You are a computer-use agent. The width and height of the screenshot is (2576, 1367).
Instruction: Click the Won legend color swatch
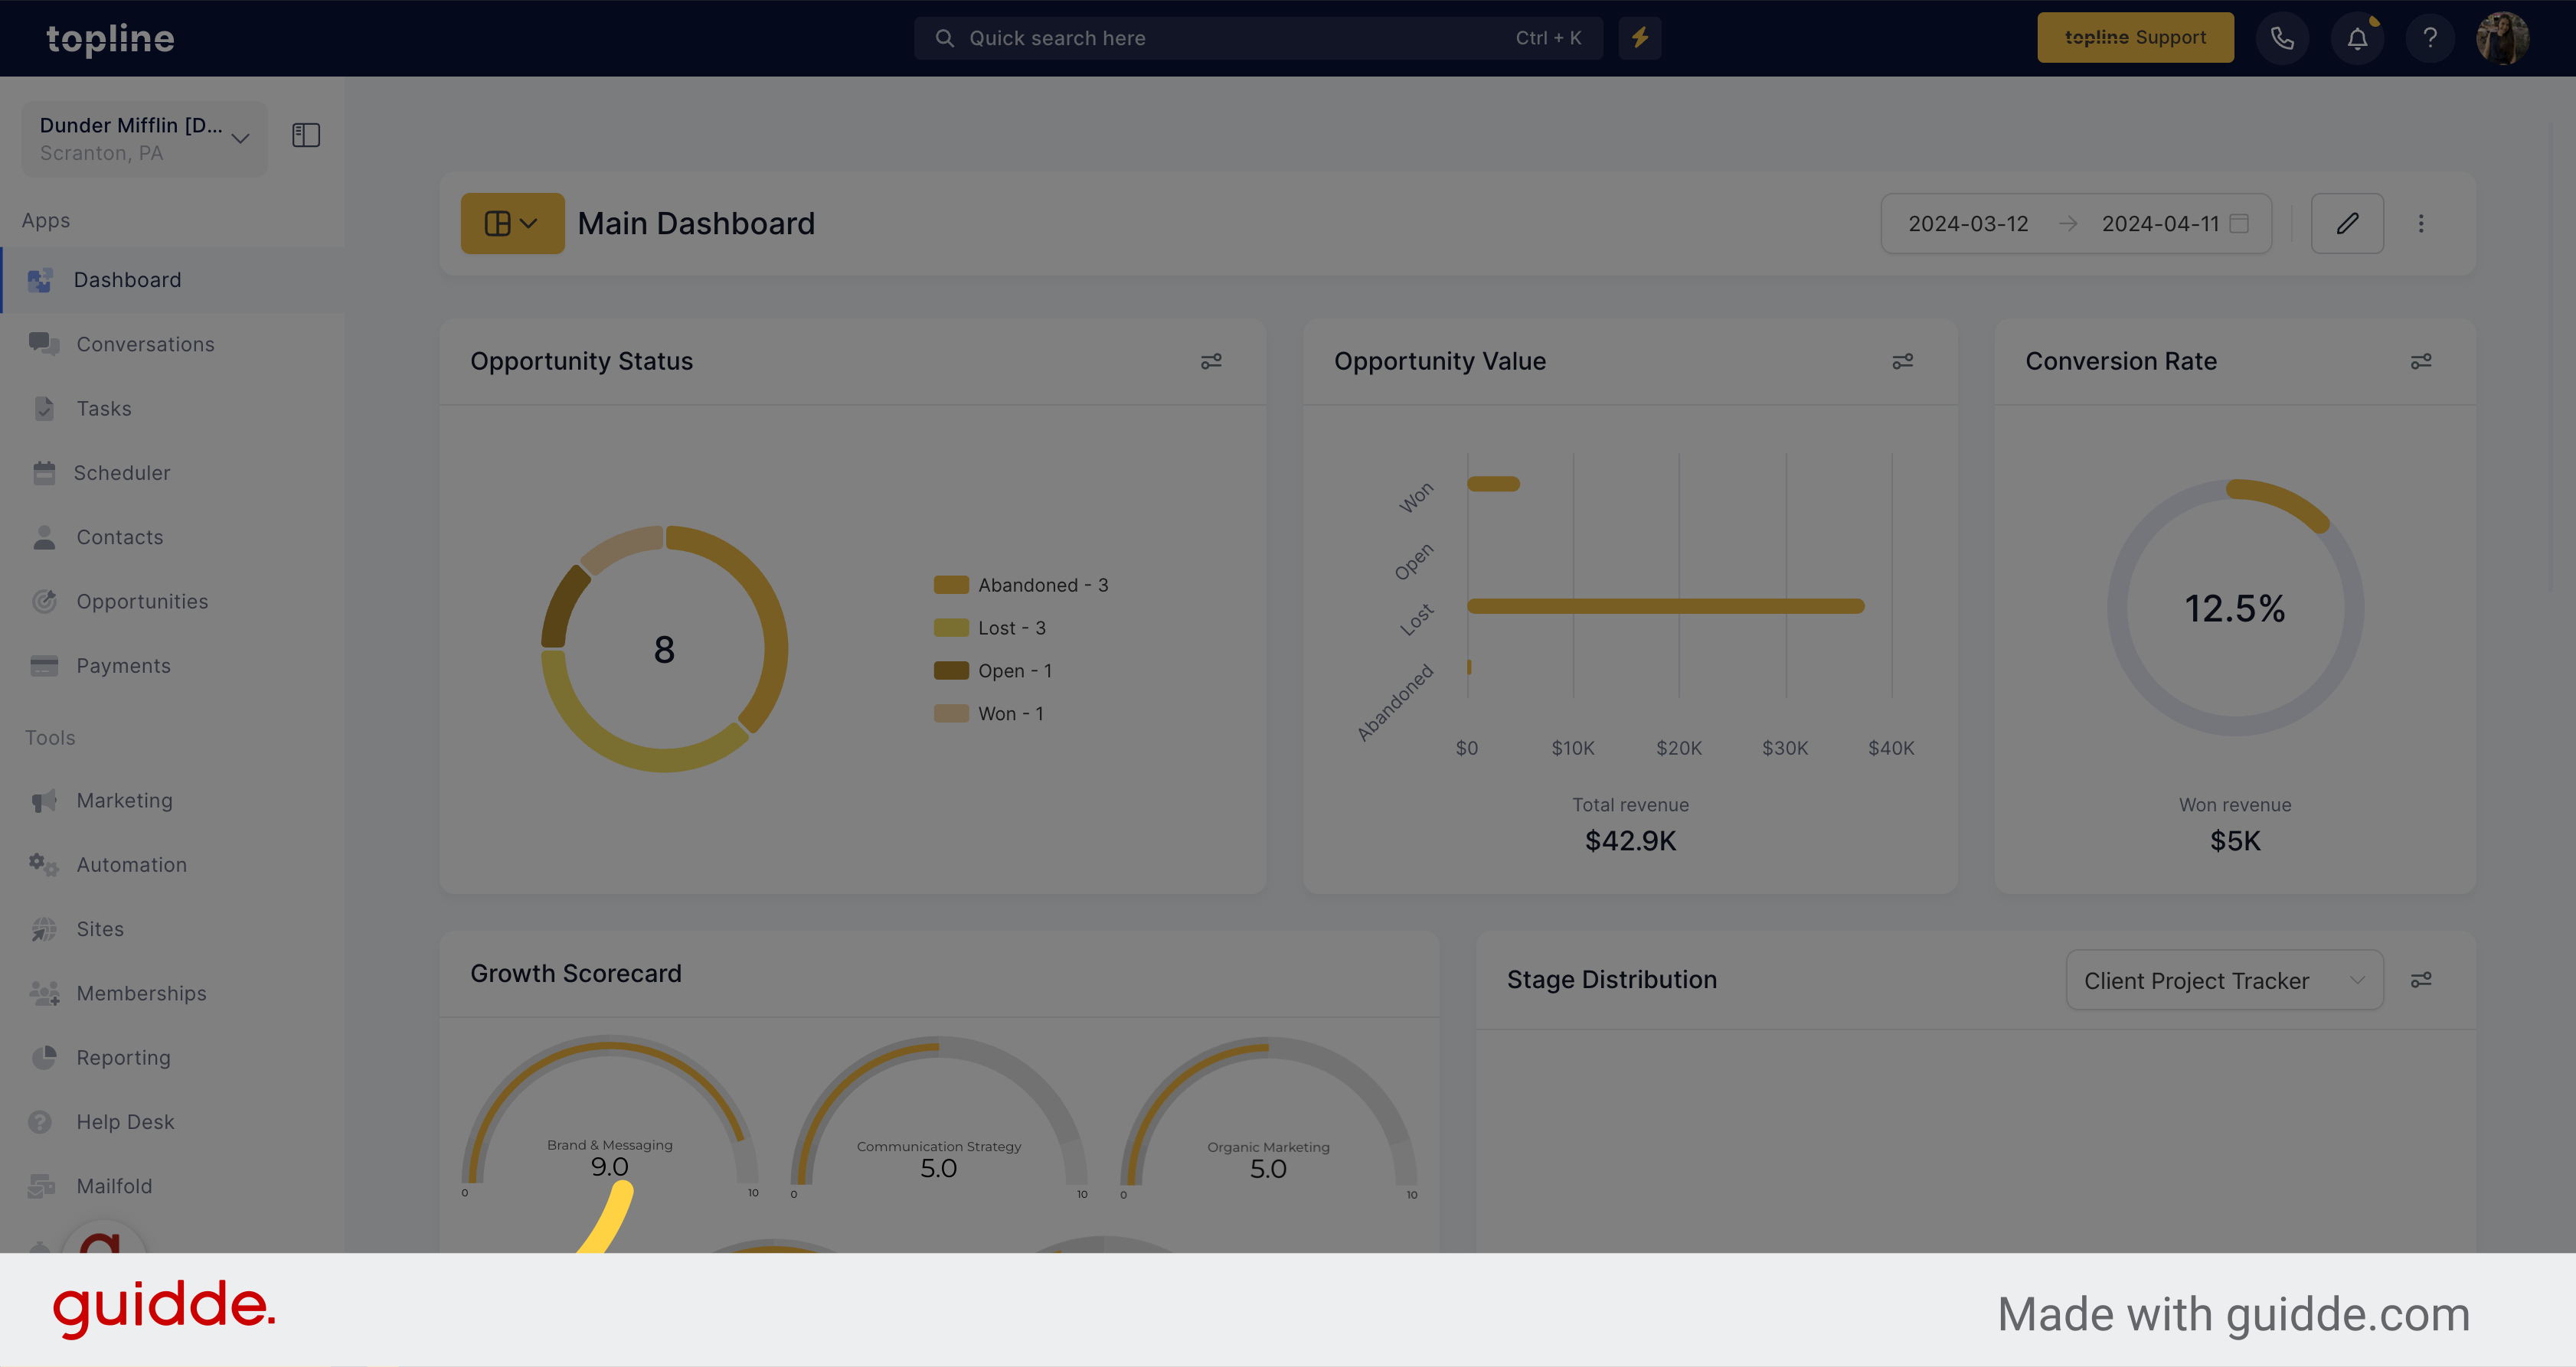click(x=951, y=713)
